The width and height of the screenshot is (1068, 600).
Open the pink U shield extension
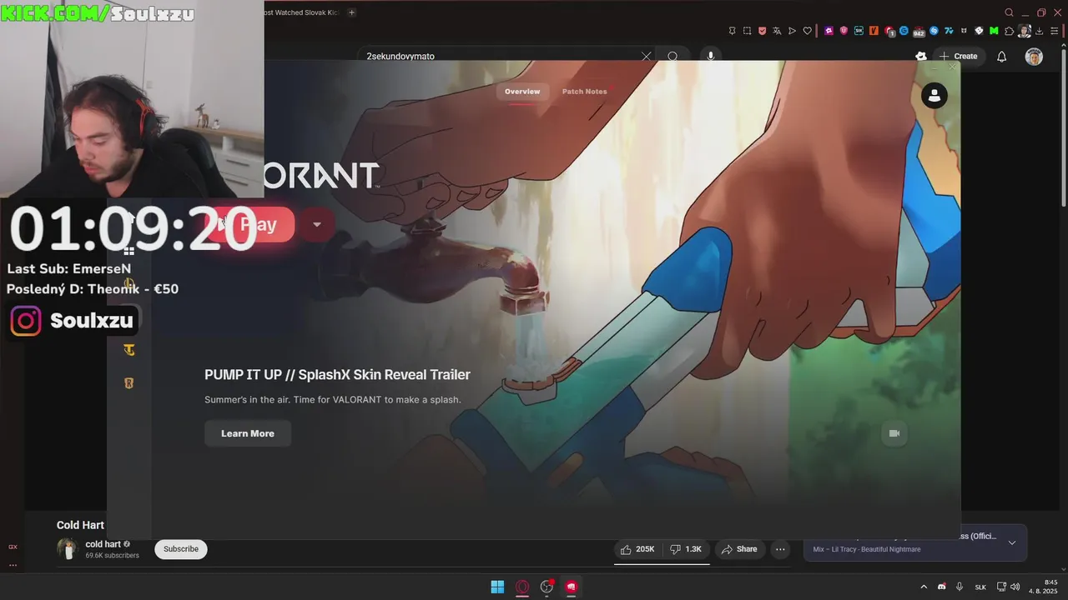[x=844, y=31]
